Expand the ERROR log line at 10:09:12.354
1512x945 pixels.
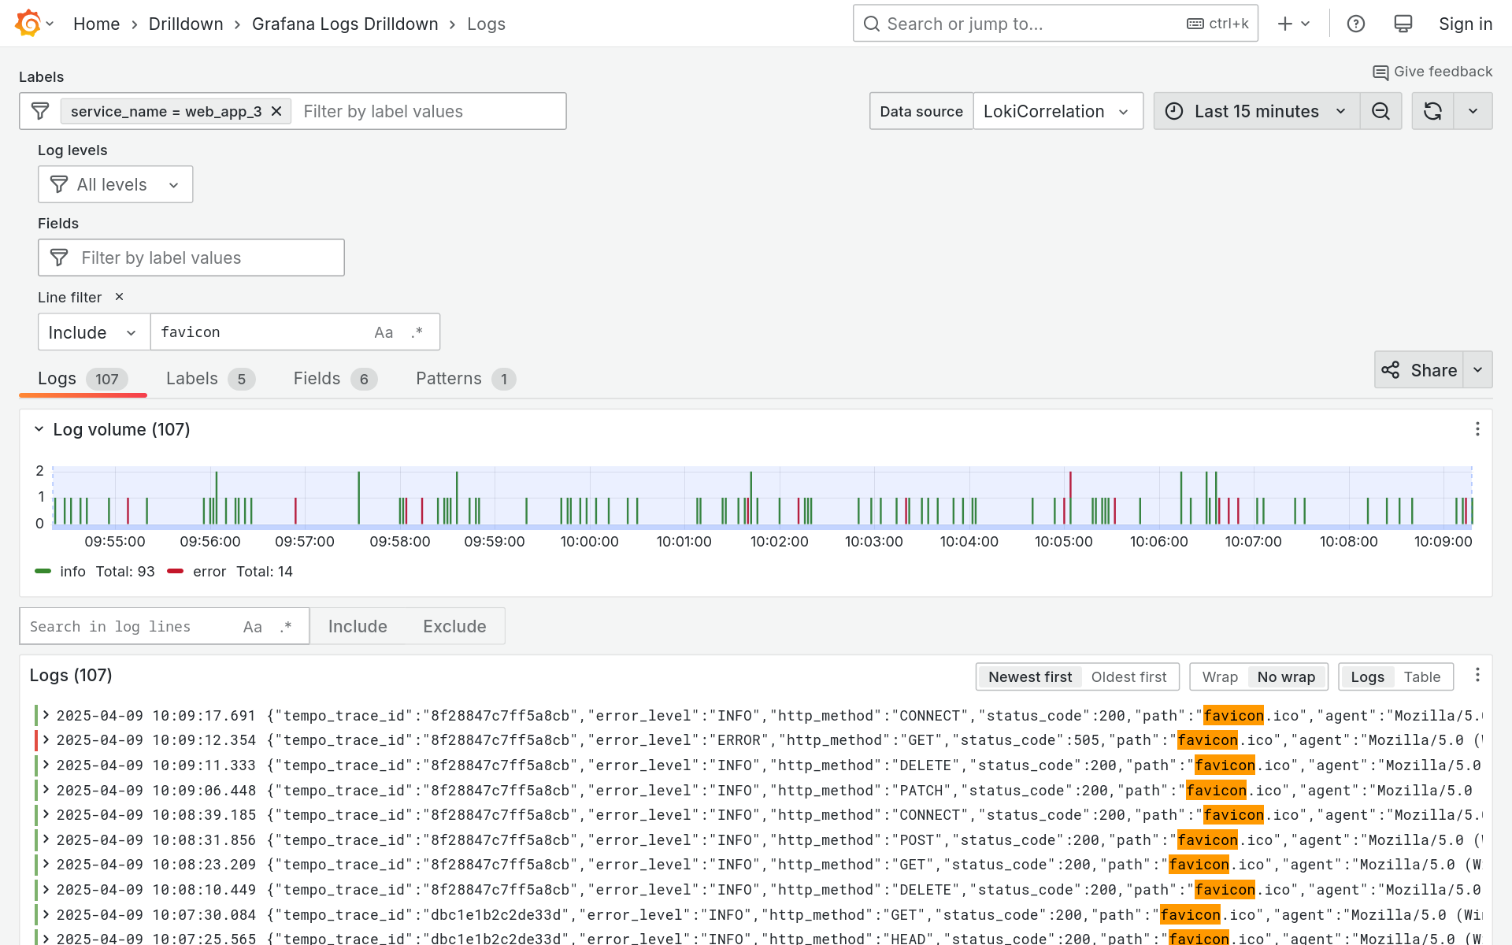coord(46,740)
